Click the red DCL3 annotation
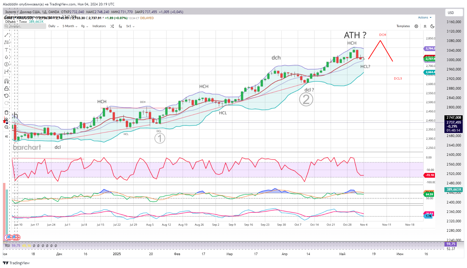467x268 pixels. click(x=398, y=78)
